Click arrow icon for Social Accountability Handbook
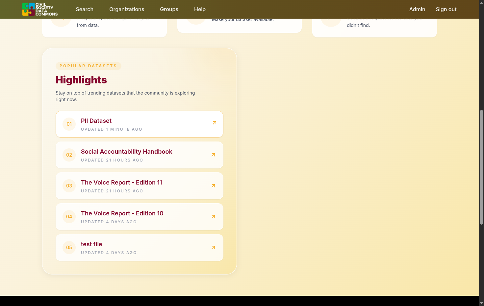484x306 pixels. coord(213,155)
